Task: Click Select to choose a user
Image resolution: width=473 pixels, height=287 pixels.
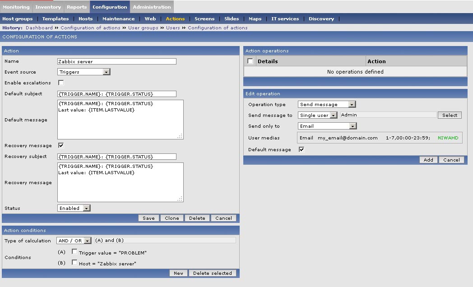Action: point(450,115)
